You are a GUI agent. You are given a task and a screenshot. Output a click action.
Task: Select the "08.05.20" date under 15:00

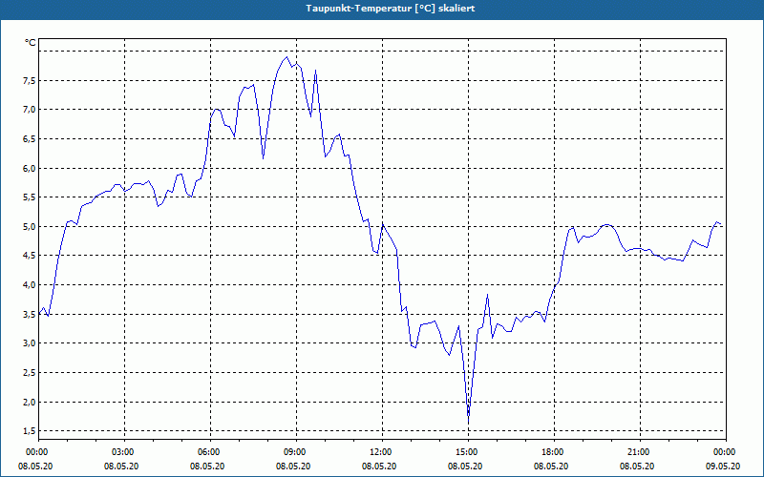[x=465, y=467]
